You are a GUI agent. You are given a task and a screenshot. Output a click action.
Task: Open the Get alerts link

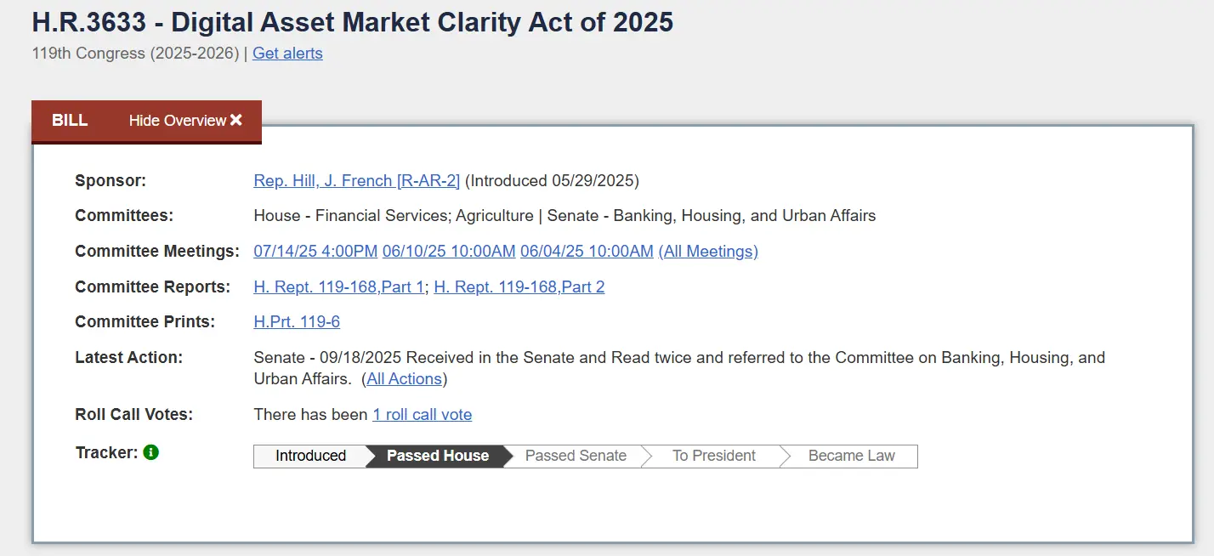[x=287, y=54]
